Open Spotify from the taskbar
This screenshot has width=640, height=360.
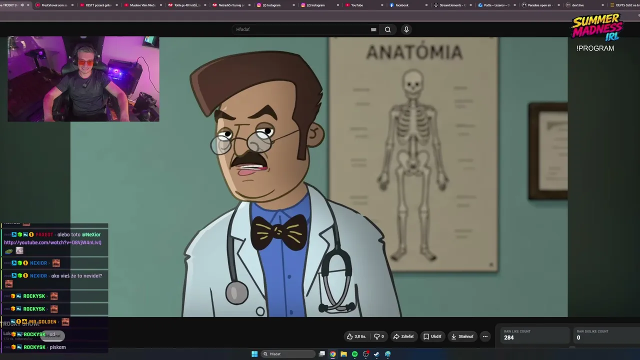355,354
